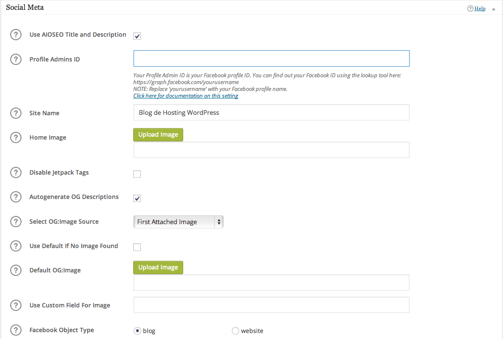503x339 pixels.
Task: Click Upload Image button for Default OG:Image
Action: click(158, 267)
